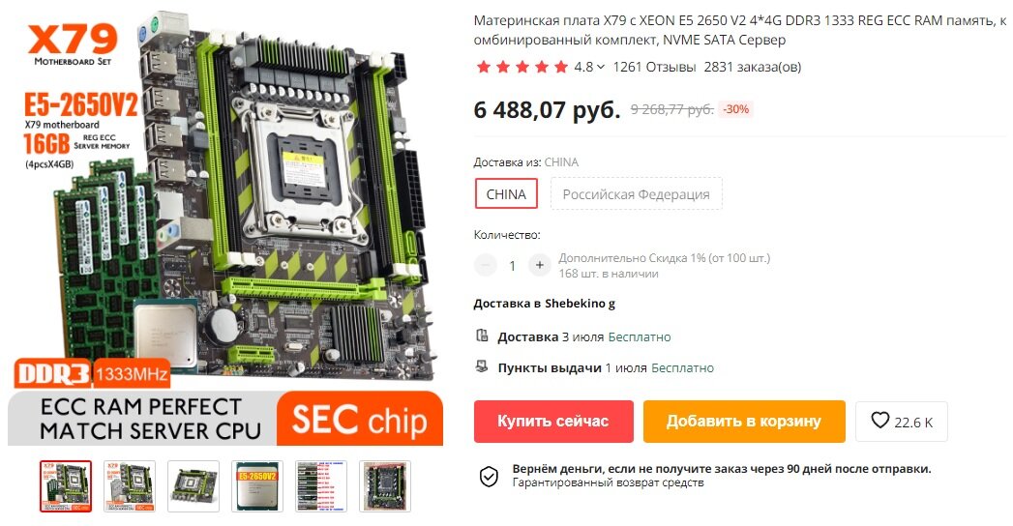Select CHINA as shipping origin
Screen dimensions: 1013x526
[506, 193]
